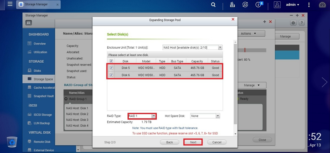The width and height of the screenshot is (330, 153).
Task: Click the LUN Backup sidebar icon
Action: tap(29, 123)
